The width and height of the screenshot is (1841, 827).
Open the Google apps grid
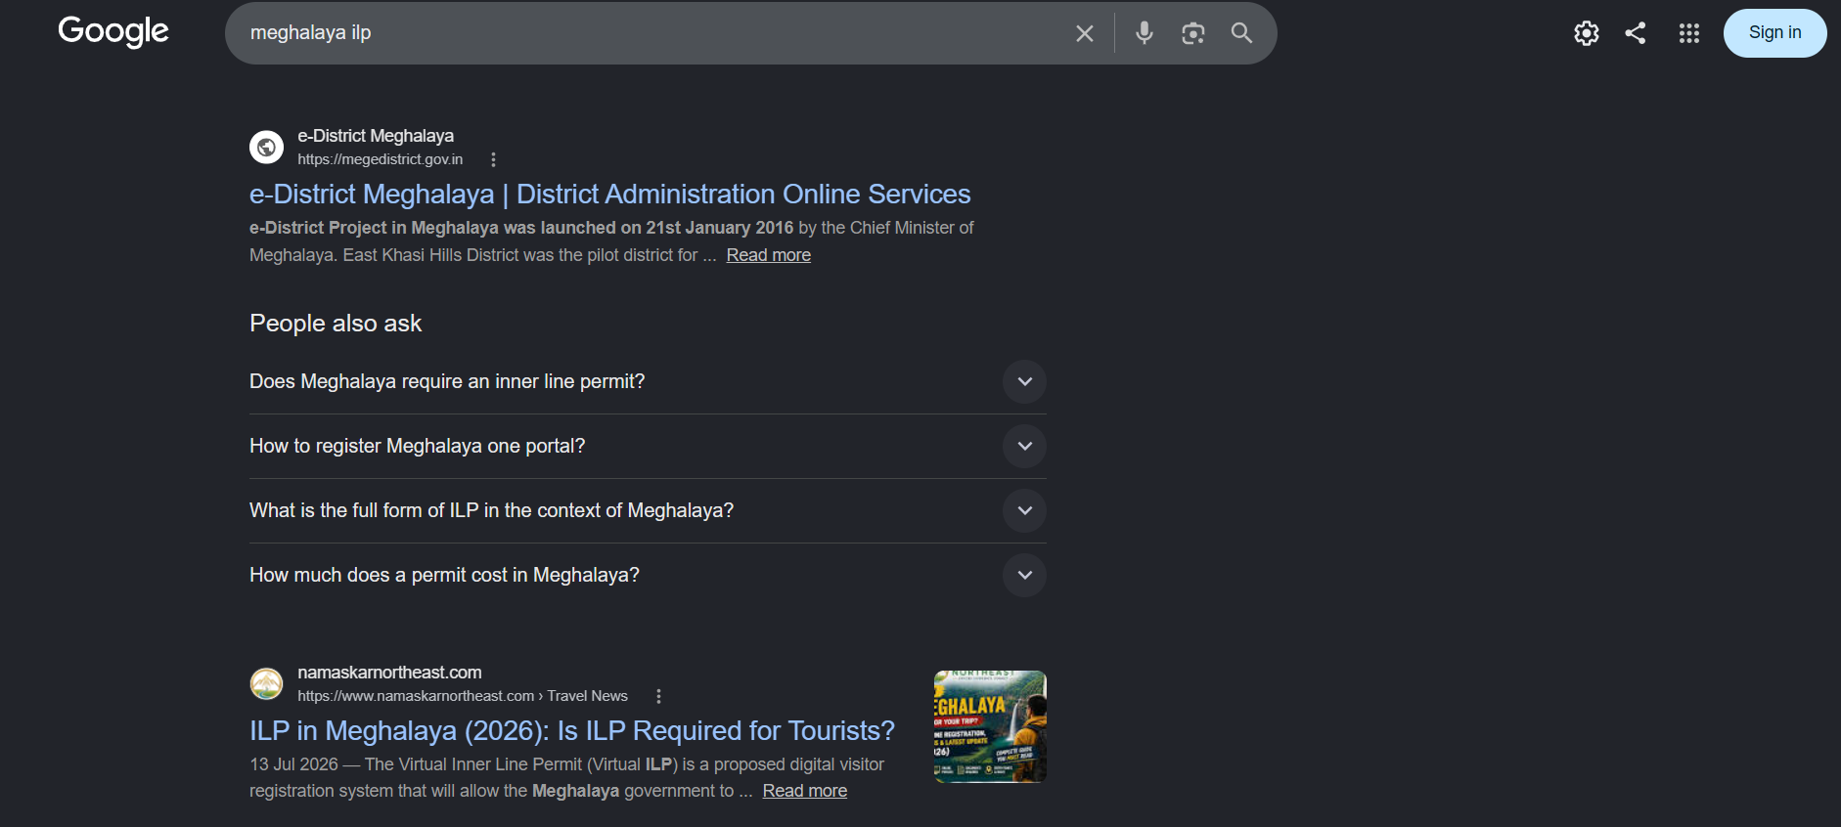coord(1688,33)
